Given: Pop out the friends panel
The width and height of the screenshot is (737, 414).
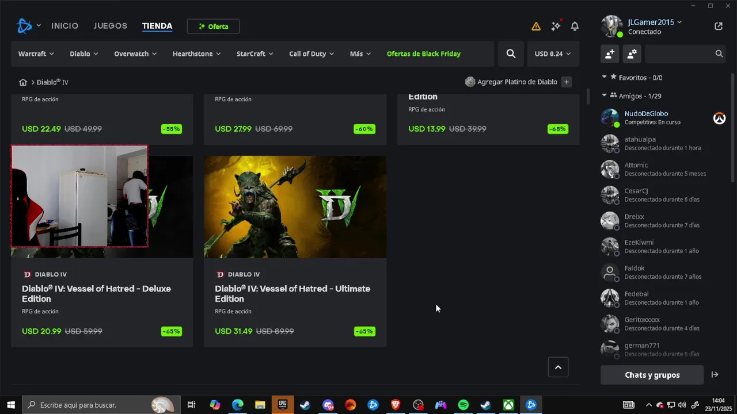Looking at the screenshot, I should (719, 26).
